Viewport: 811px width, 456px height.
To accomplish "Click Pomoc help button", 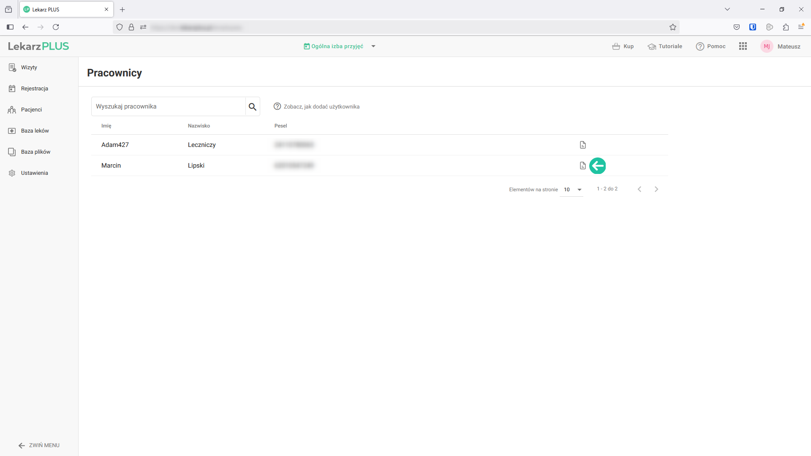I will 711,46.
